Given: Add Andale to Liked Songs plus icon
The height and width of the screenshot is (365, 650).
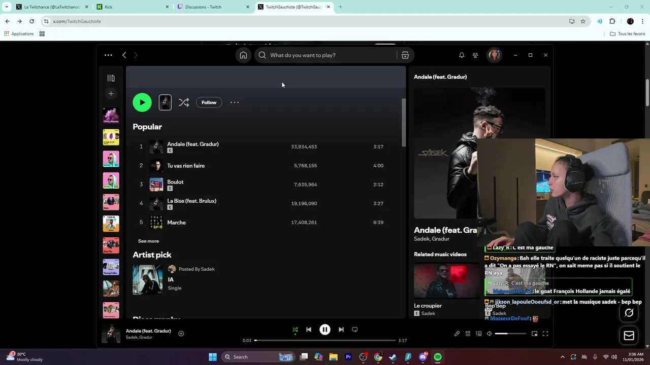Looking at the screenshot, I should pyautogui.click(x=181, y=334).
